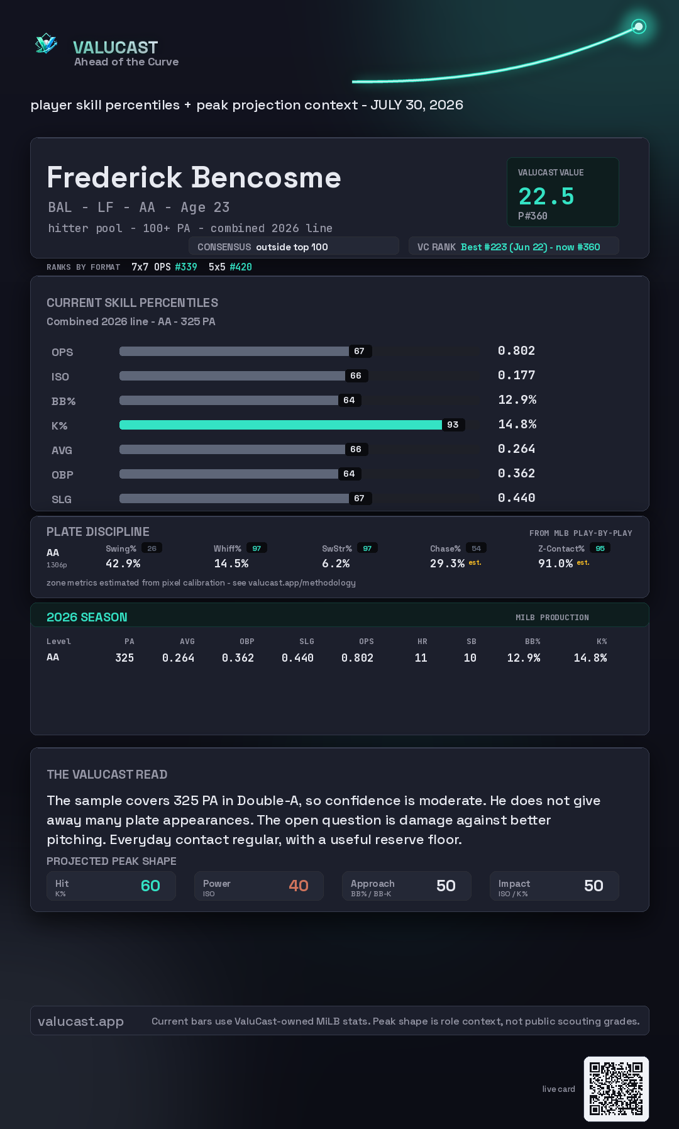Screen dimensions: 679x1129
Task: Select the Whiff% percentile badge 97
Action: [257, 548]
